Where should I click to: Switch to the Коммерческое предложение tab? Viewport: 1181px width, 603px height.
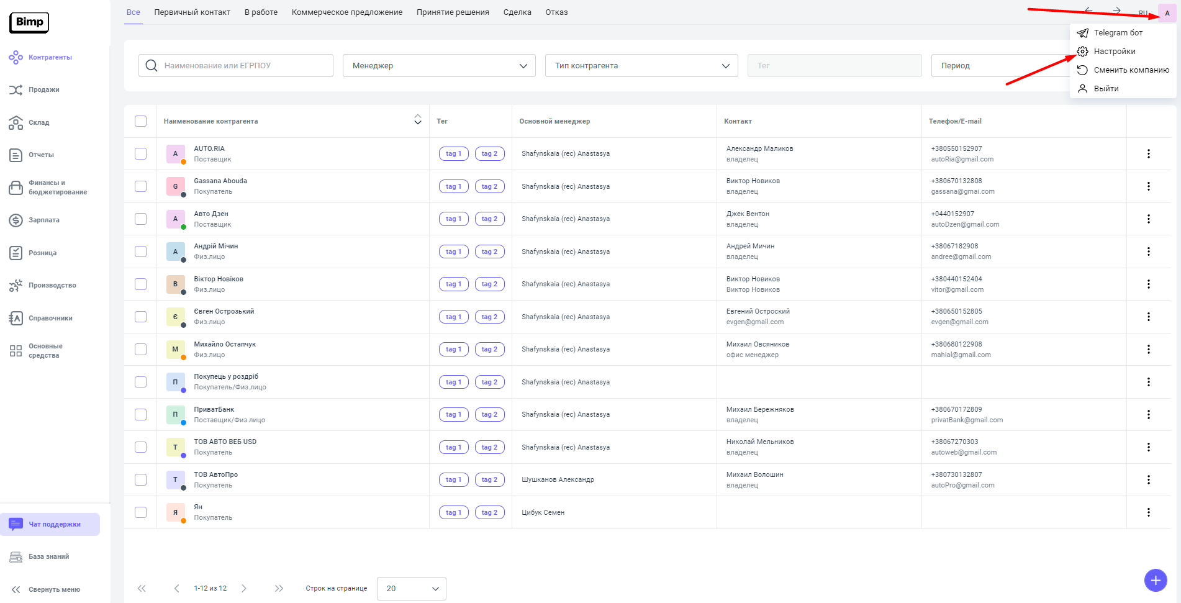(346, 12)
